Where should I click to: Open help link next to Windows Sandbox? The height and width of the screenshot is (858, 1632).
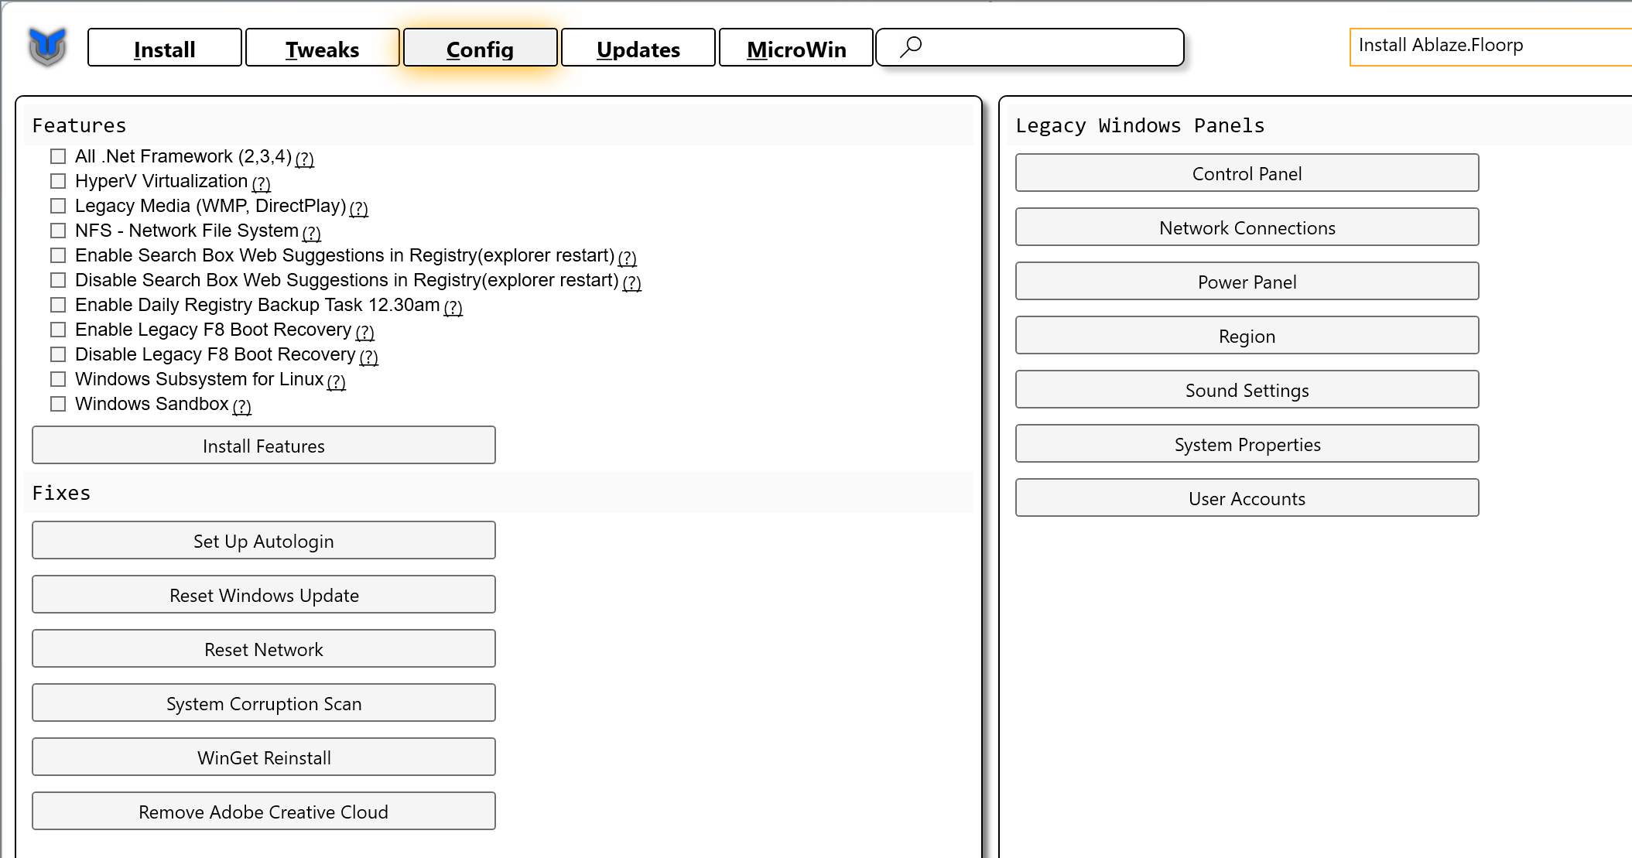[x=241, y=405]
